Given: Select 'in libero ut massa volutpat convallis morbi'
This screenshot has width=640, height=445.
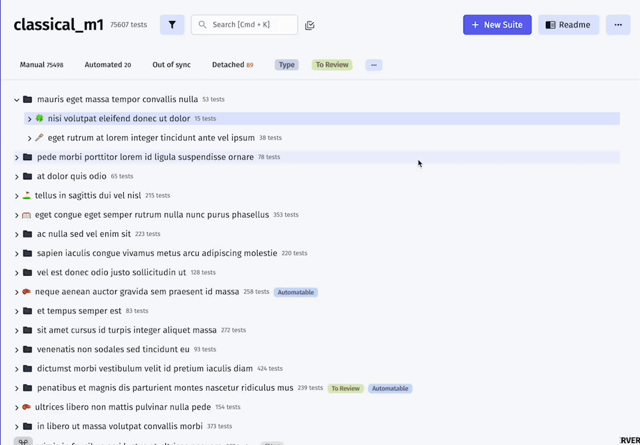Looking at the screenshot, I should coord(119,426).
